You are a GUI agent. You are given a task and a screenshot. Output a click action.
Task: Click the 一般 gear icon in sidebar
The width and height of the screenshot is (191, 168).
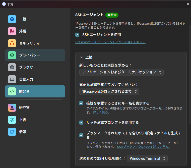coord(12,19)
